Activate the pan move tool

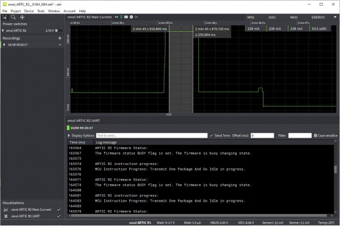click(22, 18)
